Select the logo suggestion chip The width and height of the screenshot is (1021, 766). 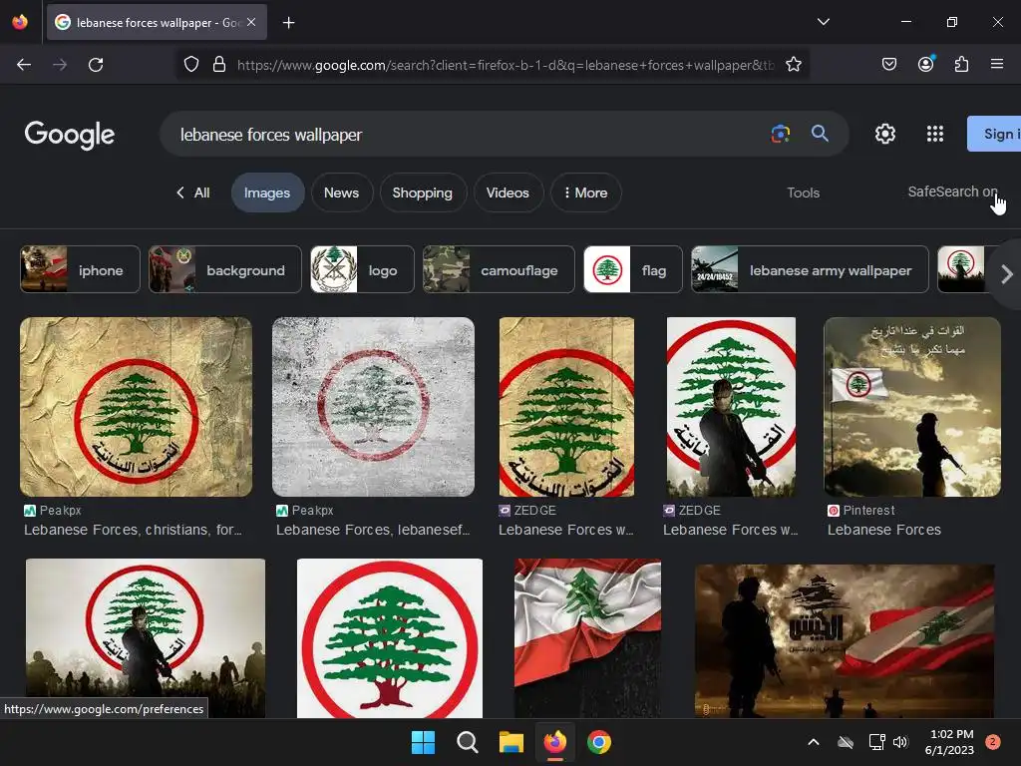[362, 269]
